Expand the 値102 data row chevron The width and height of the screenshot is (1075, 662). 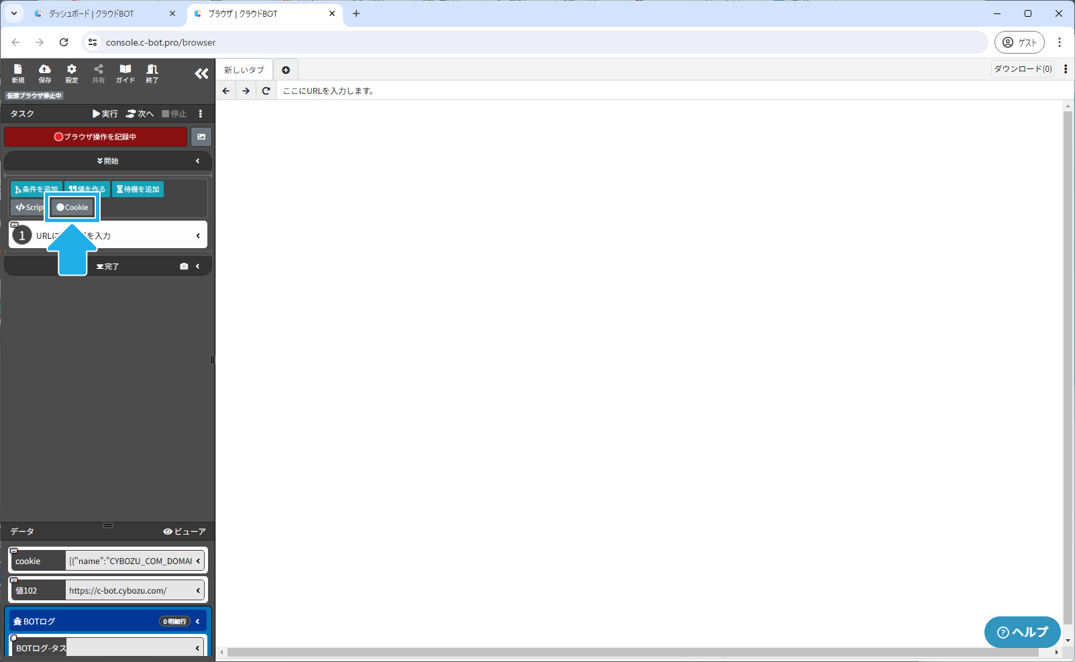click(x=198, y=590)
